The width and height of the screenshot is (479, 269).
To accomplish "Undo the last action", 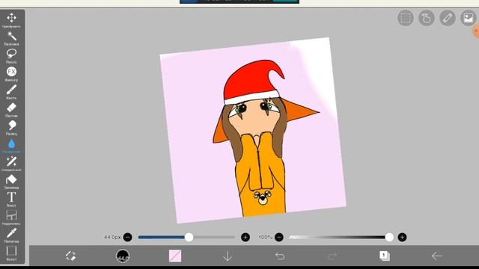I will click(x=280, y=256).
